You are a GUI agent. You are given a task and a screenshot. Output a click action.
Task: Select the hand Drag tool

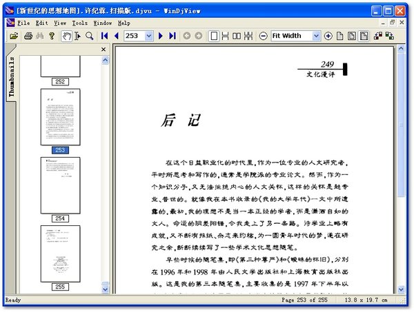(66, 36)
